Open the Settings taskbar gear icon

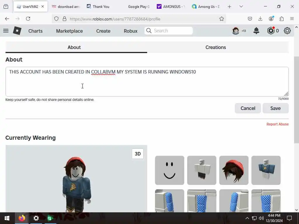[36, 218]
